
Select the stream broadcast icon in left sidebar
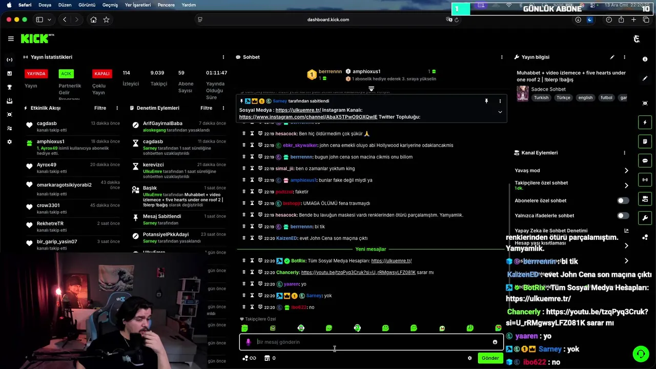[x=9, y=59]
